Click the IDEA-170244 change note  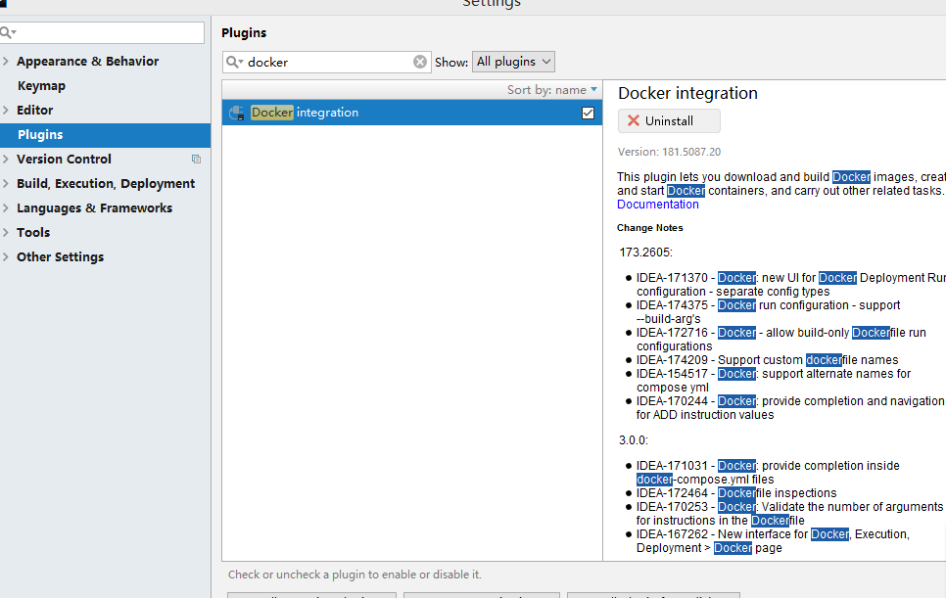click(x=790, y=407)
